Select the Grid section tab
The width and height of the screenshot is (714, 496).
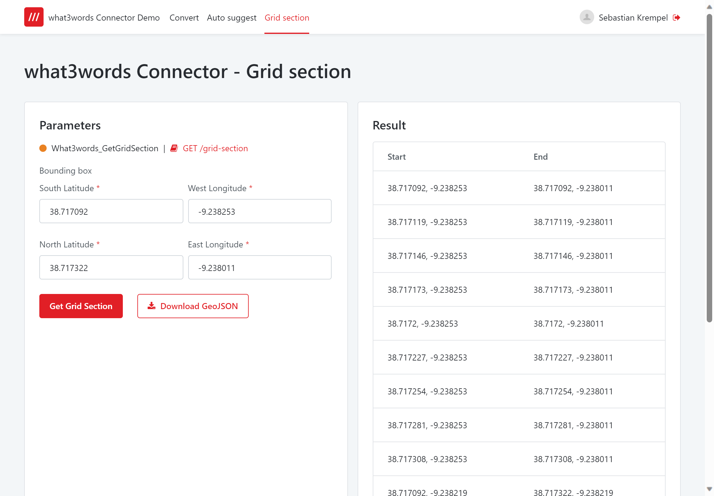click(x=287, y=18)
